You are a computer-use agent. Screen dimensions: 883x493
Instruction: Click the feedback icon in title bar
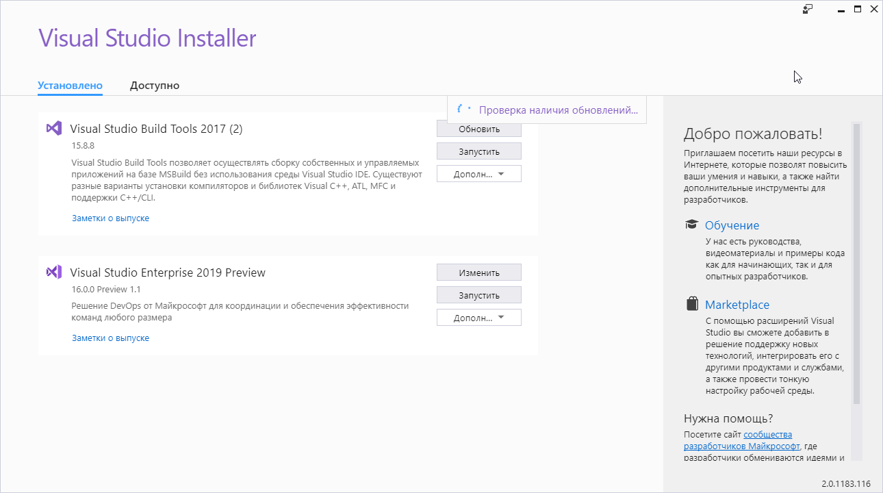pyautogui.click(x=808, y=9)
